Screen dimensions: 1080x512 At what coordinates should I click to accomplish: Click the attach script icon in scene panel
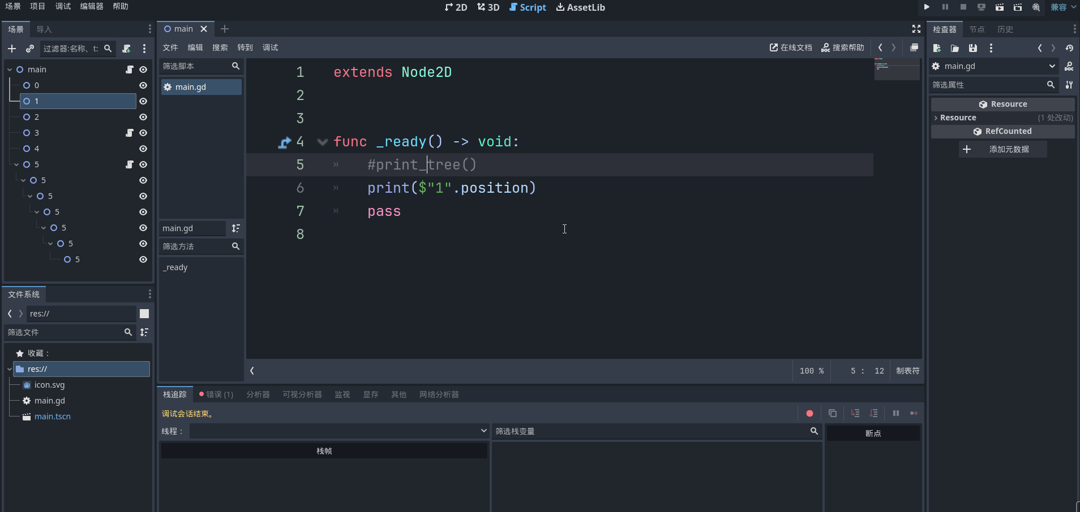(x=126, y=49)
